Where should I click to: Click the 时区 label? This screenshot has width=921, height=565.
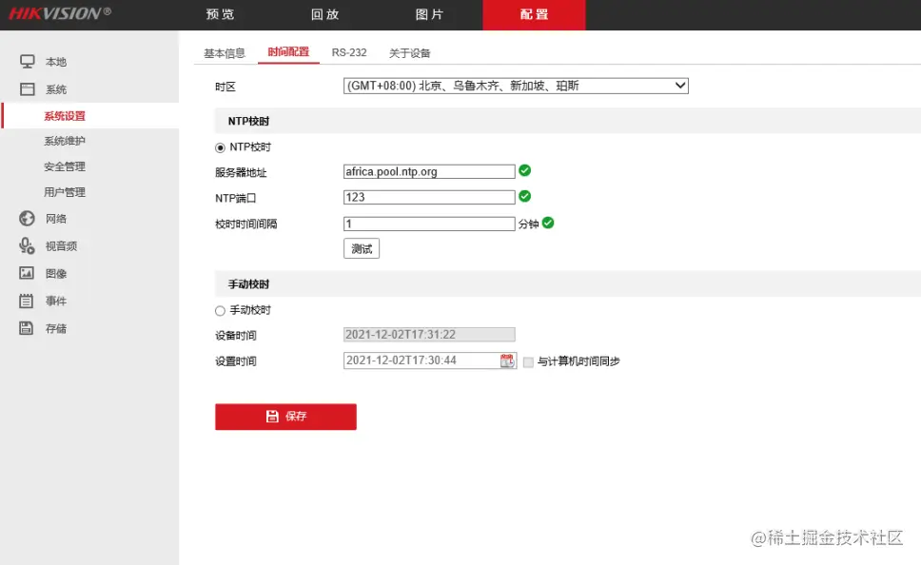[225, 87]
